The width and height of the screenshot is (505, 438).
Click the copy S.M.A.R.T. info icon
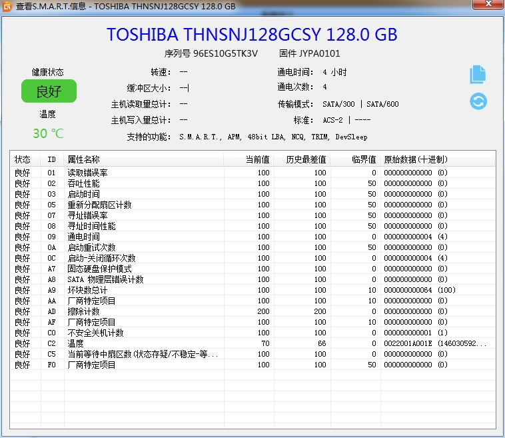tap(478, 75)
